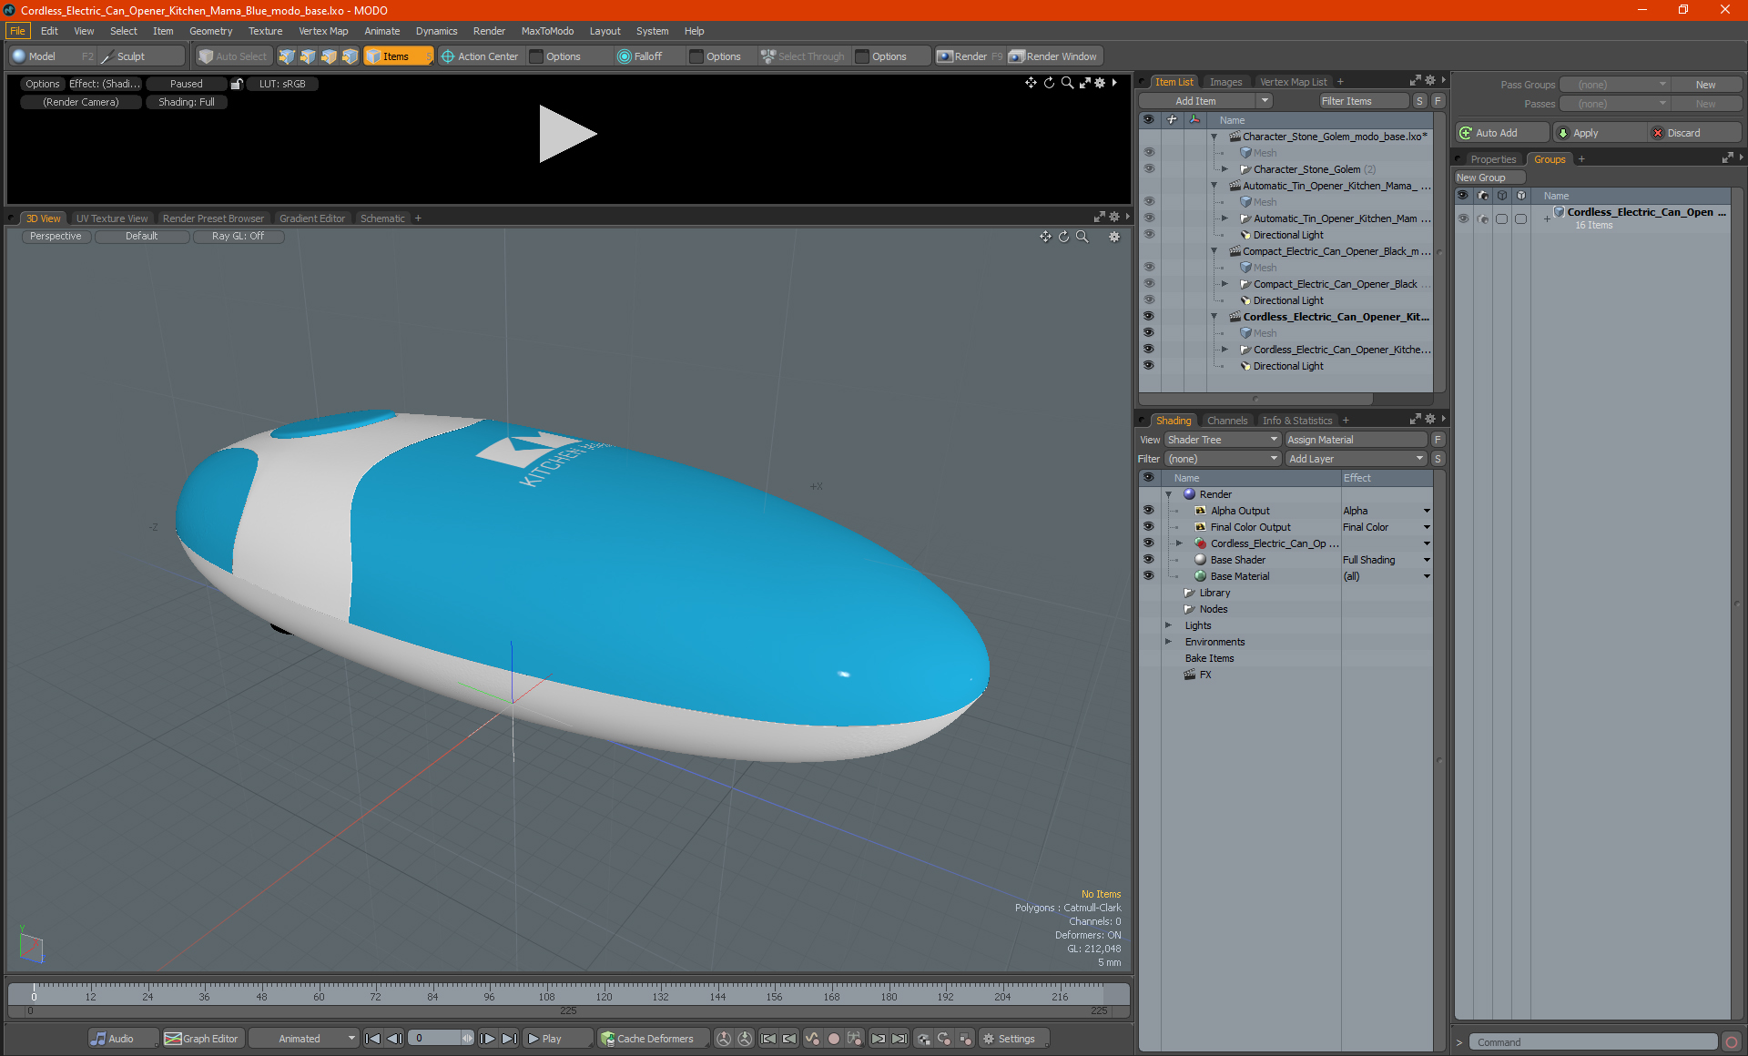Toggle Base Shader visibility eye
The height and width of the screenshot is (1056, 1748).
click(1149, 560)
